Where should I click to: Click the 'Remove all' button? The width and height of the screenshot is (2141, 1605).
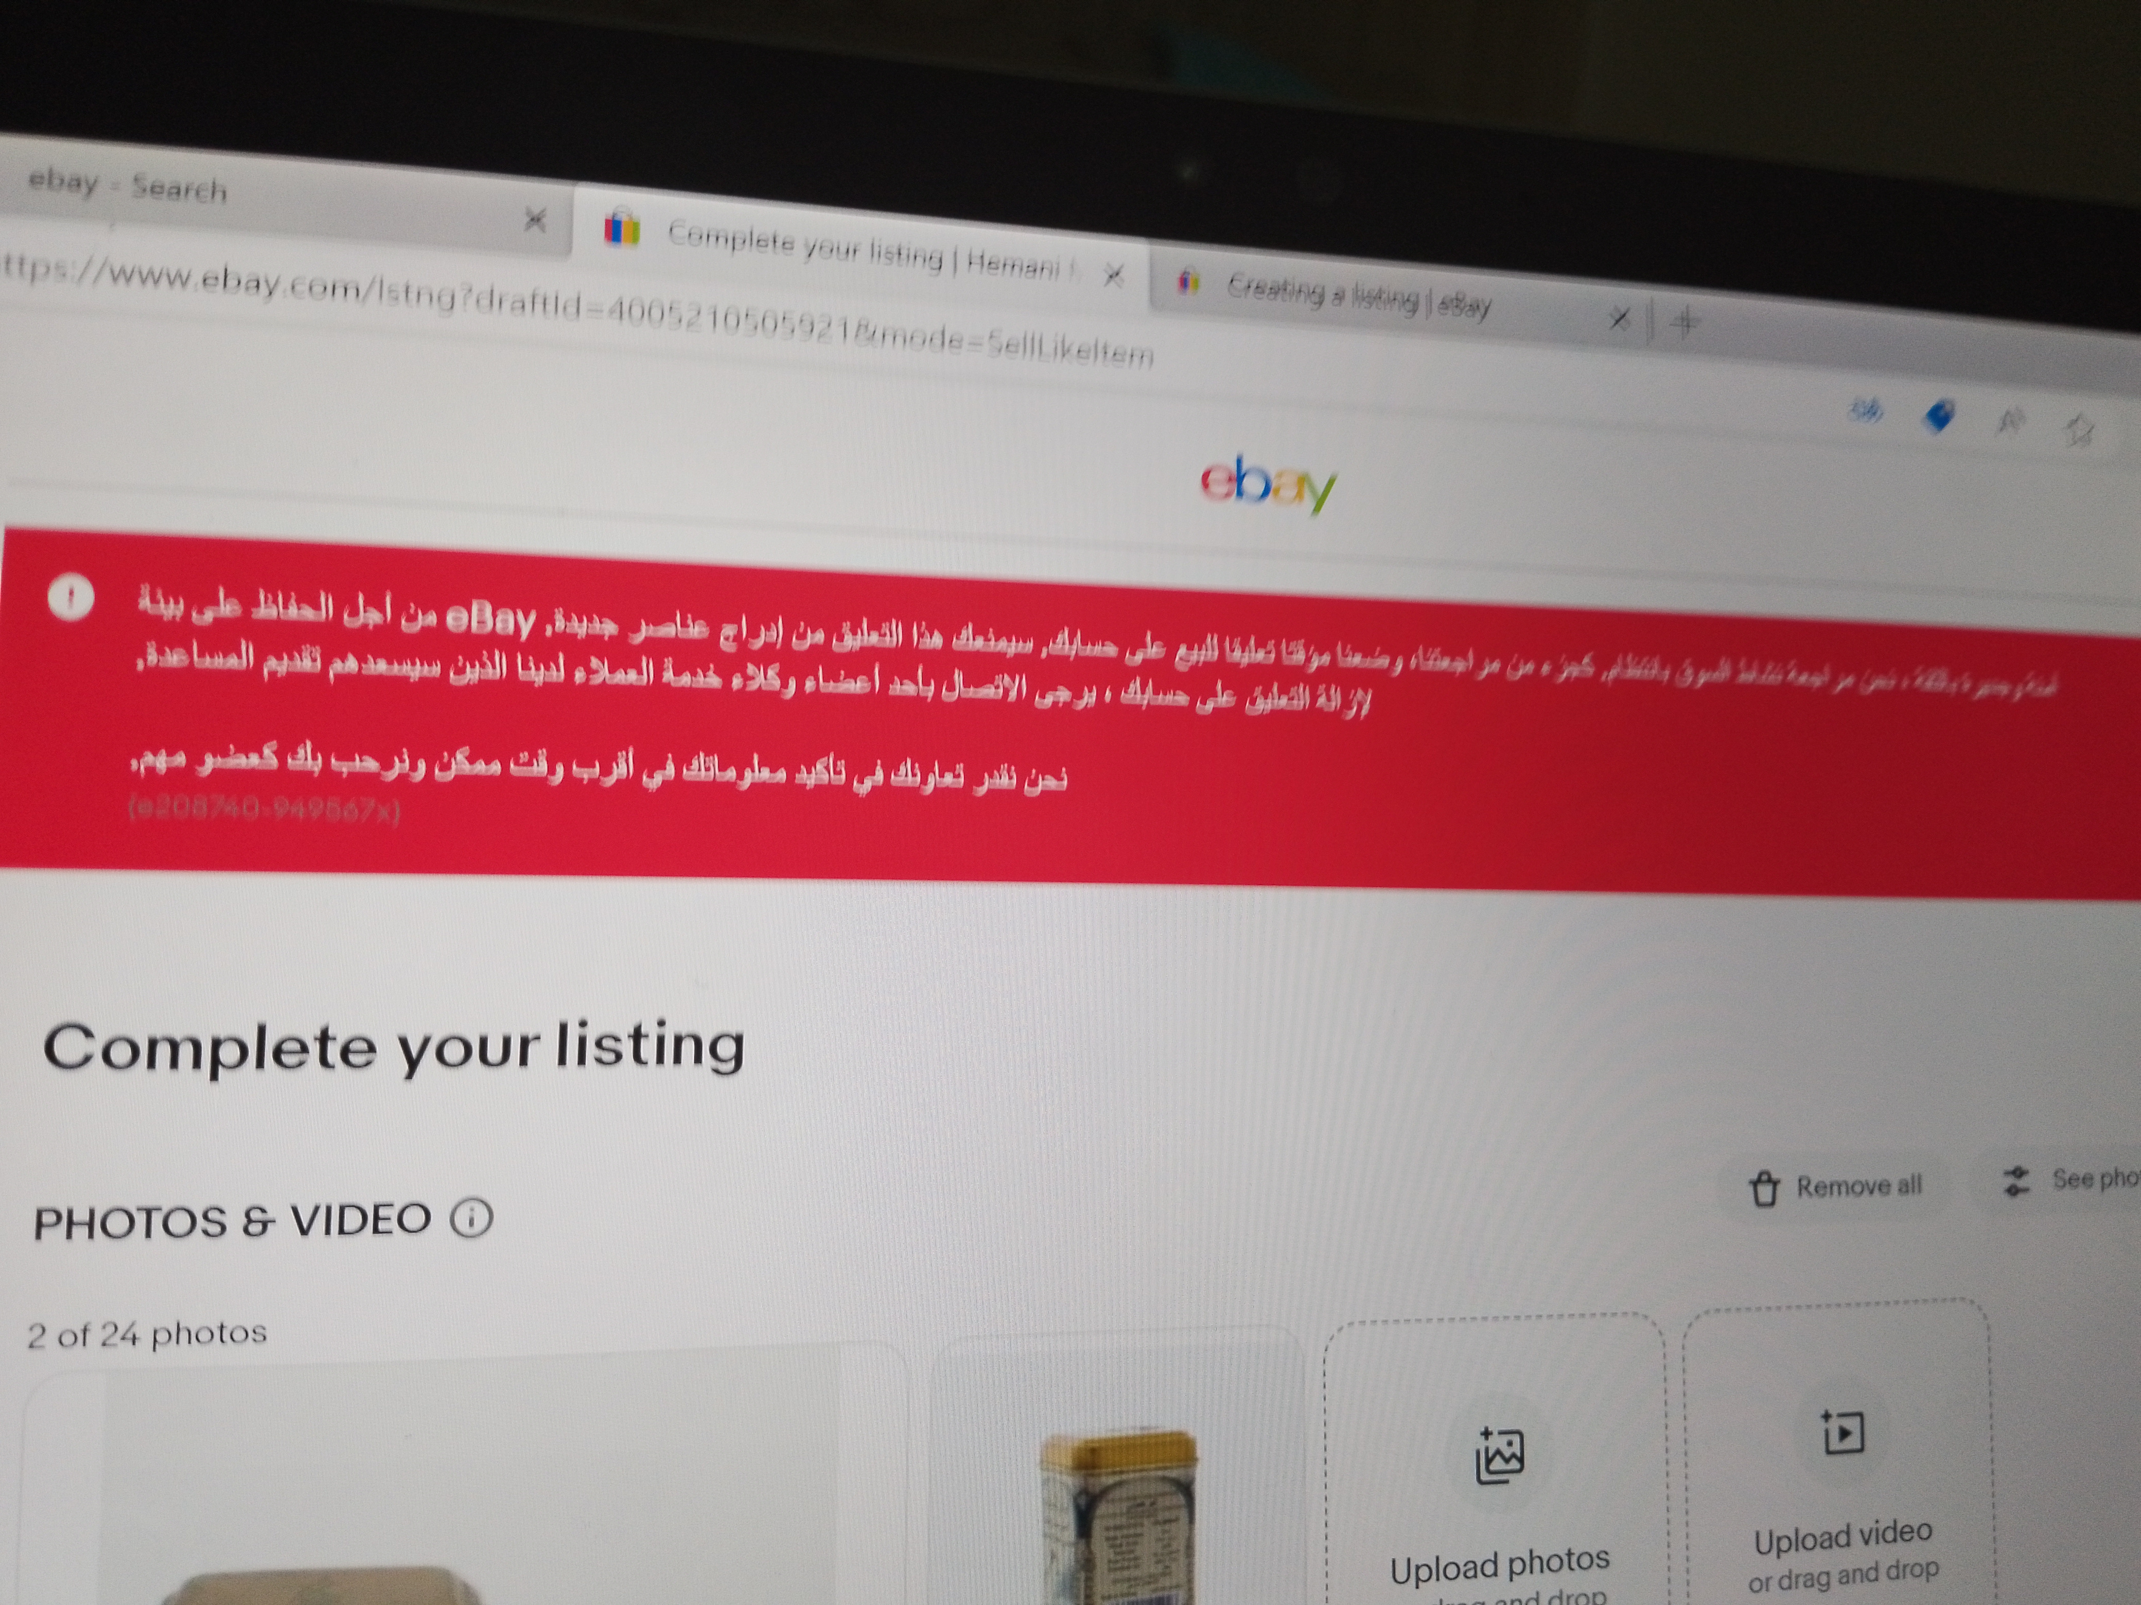click(1836, 1186)
